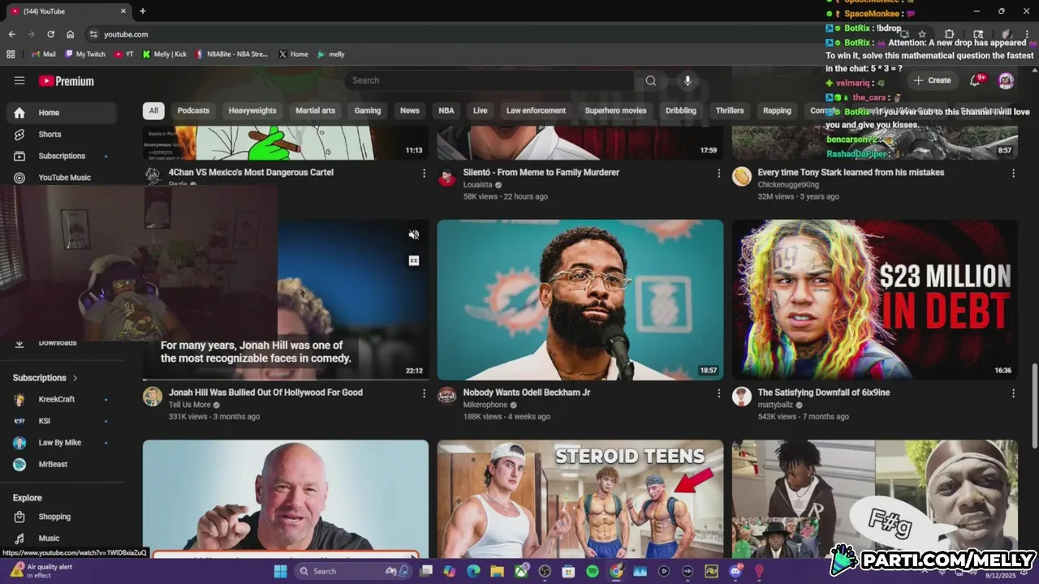Click the Mikerophone channel avatar
The image size is (1039, 584).
[447, 396]
